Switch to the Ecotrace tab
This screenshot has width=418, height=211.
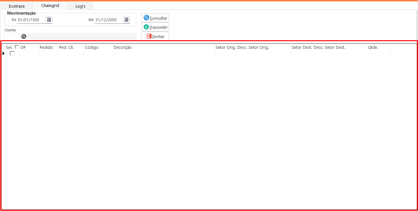[x=17, y=6]
